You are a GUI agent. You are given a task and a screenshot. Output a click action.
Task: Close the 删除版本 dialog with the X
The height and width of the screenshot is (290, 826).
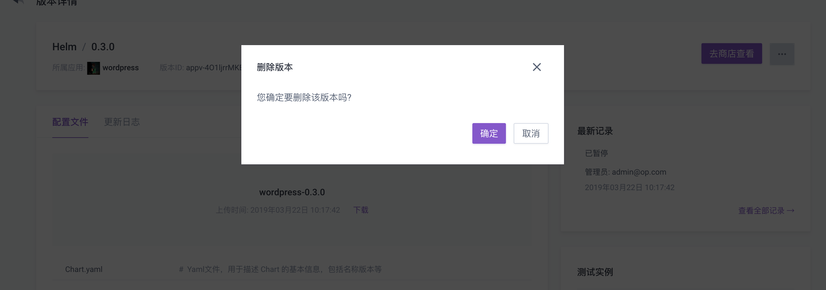click(537, 67)
